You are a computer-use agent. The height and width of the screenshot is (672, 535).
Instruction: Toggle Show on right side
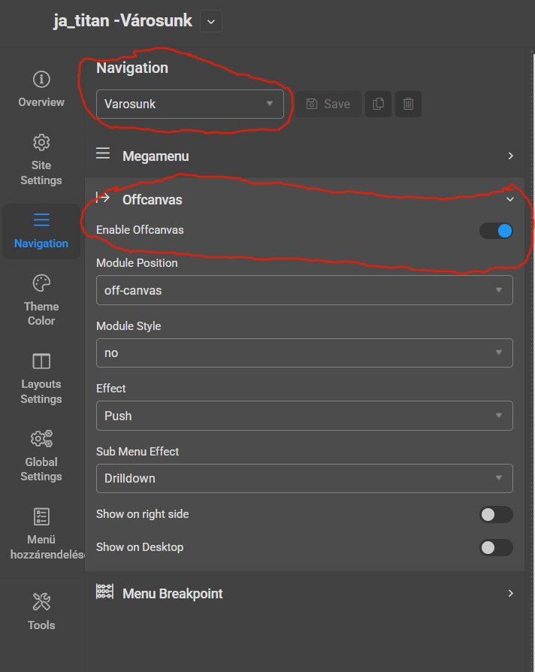pyautogui.click(x=496, y=515)
